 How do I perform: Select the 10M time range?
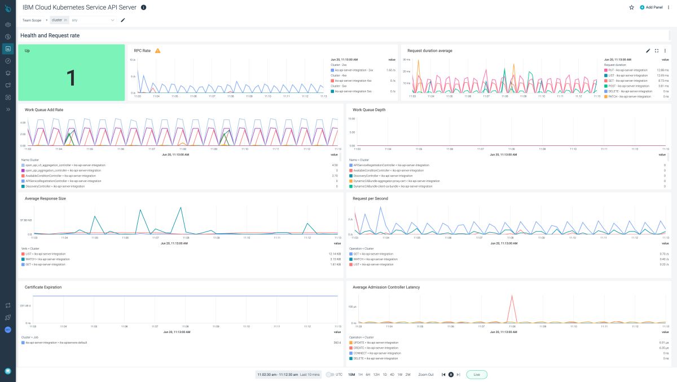tap(351, 374)
